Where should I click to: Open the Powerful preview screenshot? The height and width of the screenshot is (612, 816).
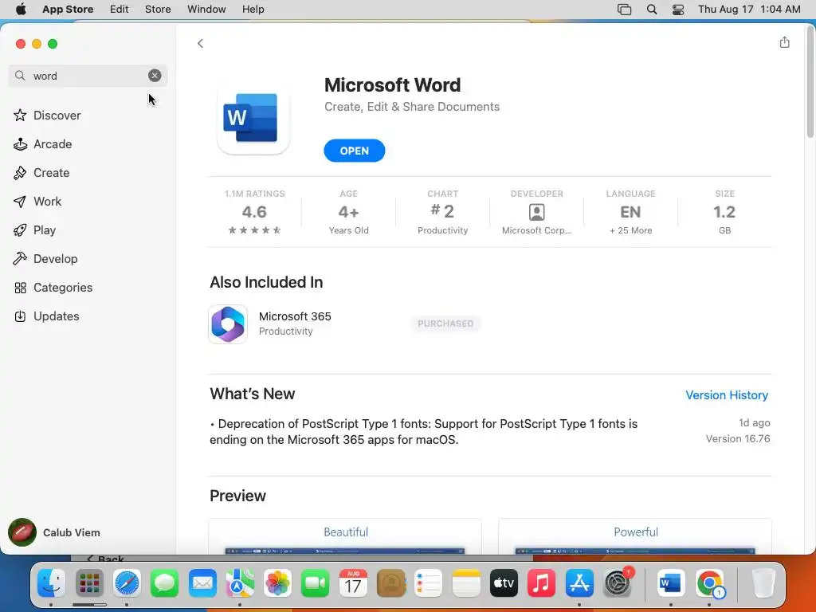(x=635, y=536)
